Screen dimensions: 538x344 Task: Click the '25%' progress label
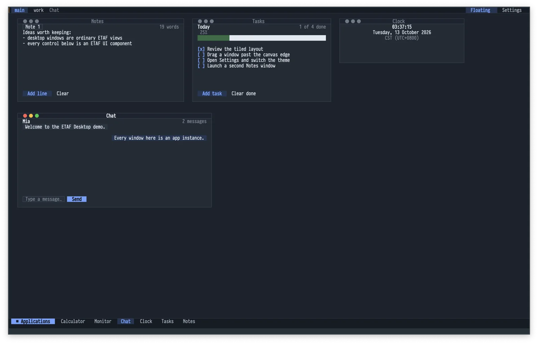coord(203,33)
